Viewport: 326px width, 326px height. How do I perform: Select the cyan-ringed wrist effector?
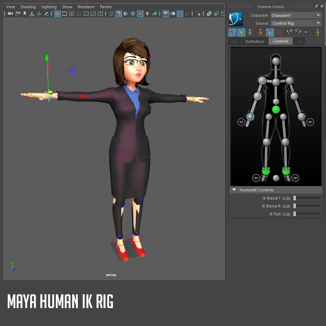250,117
